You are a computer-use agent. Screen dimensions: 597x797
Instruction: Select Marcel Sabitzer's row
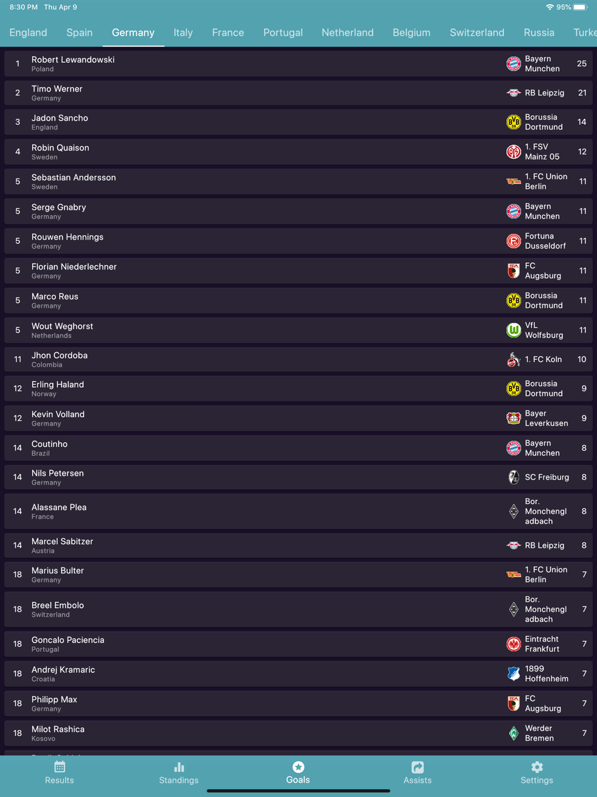coord(298,545)
